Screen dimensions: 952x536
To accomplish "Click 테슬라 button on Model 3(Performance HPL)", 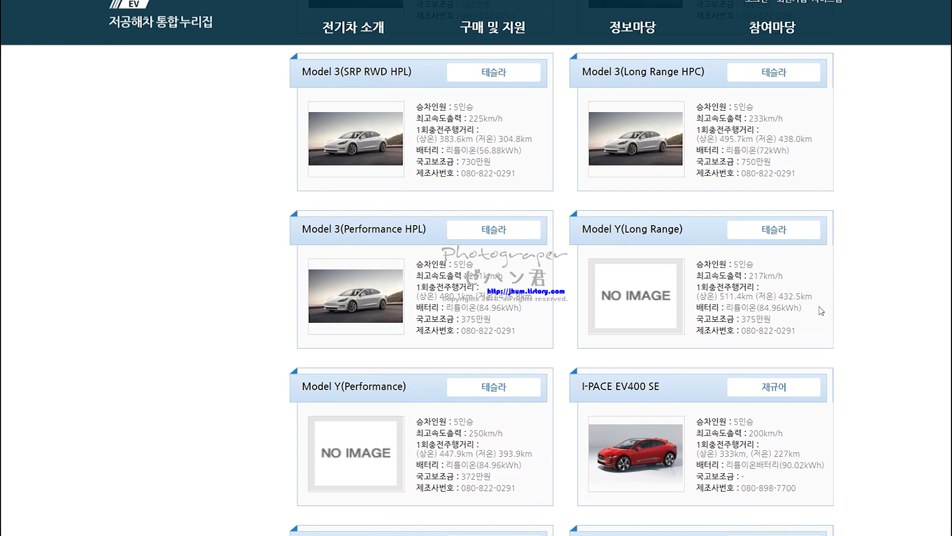I will tap(493, 230).
